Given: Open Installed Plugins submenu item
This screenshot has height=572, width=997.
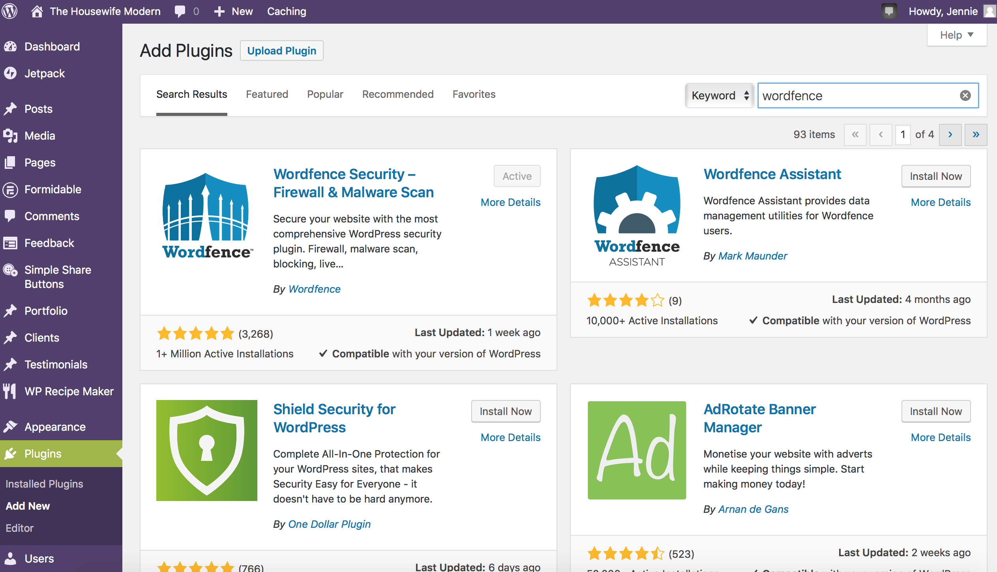Looking at the screenshot, I should (44, 484).
